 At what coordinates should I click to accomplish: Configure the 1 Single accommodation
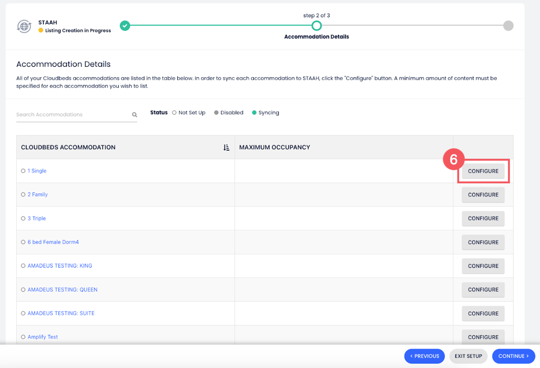pyautogui.click(x=483, y=171)
